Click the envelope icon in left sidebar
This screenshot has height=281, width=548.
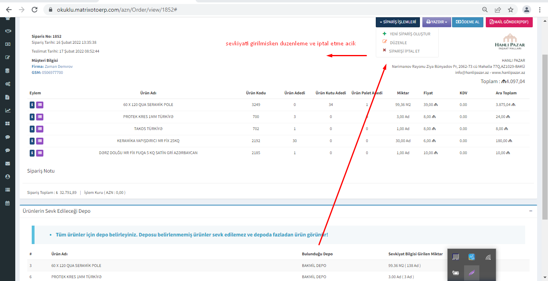coord(8,163)
